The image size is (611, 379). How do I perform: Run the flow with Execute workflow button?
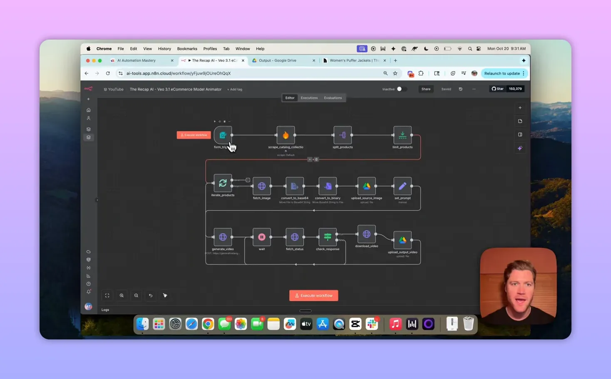[313, 295]
